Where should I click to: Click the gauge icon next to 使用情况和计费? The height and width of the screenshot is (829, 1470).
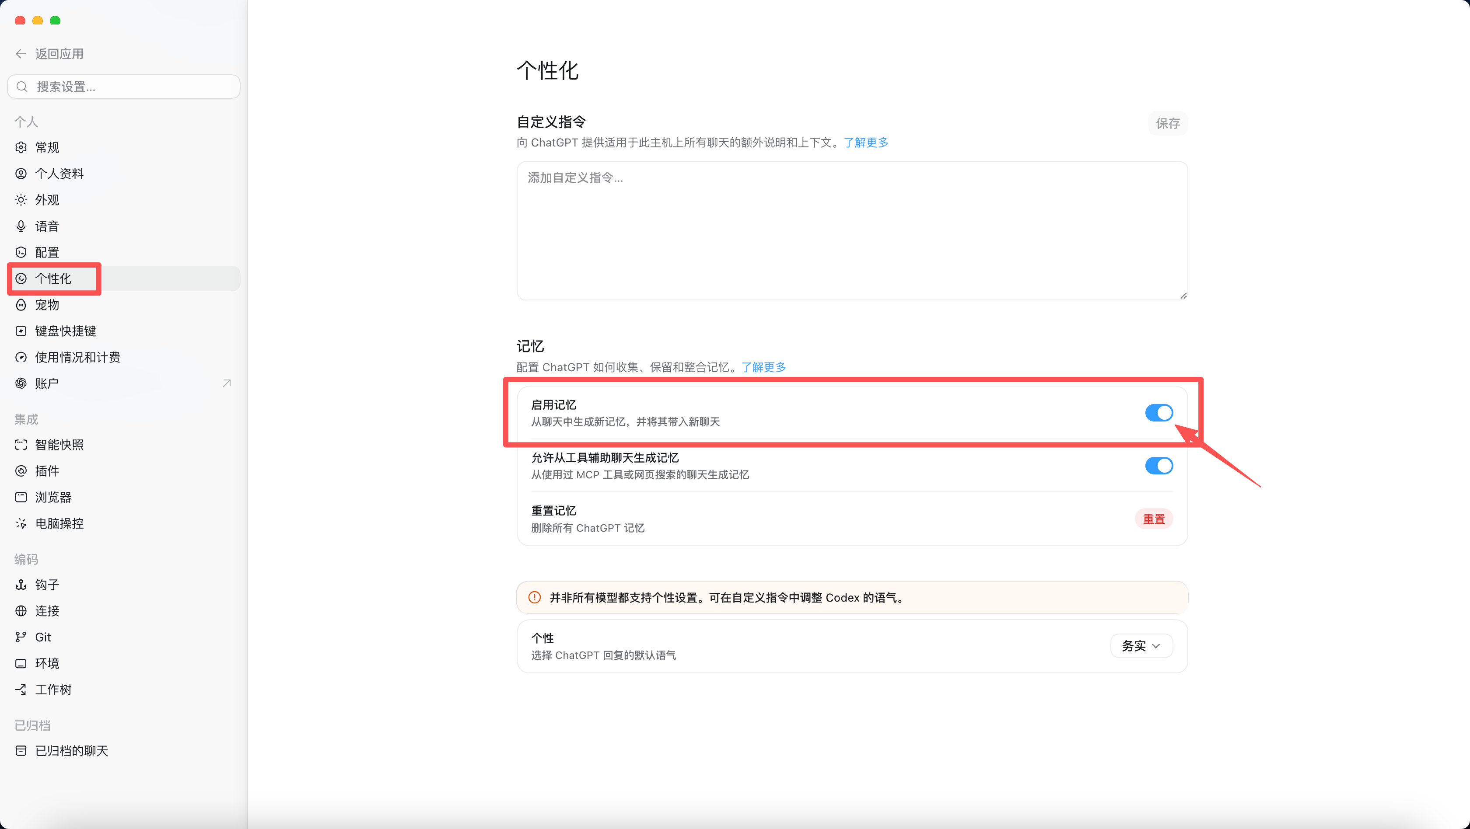click(x=21, y=357)
